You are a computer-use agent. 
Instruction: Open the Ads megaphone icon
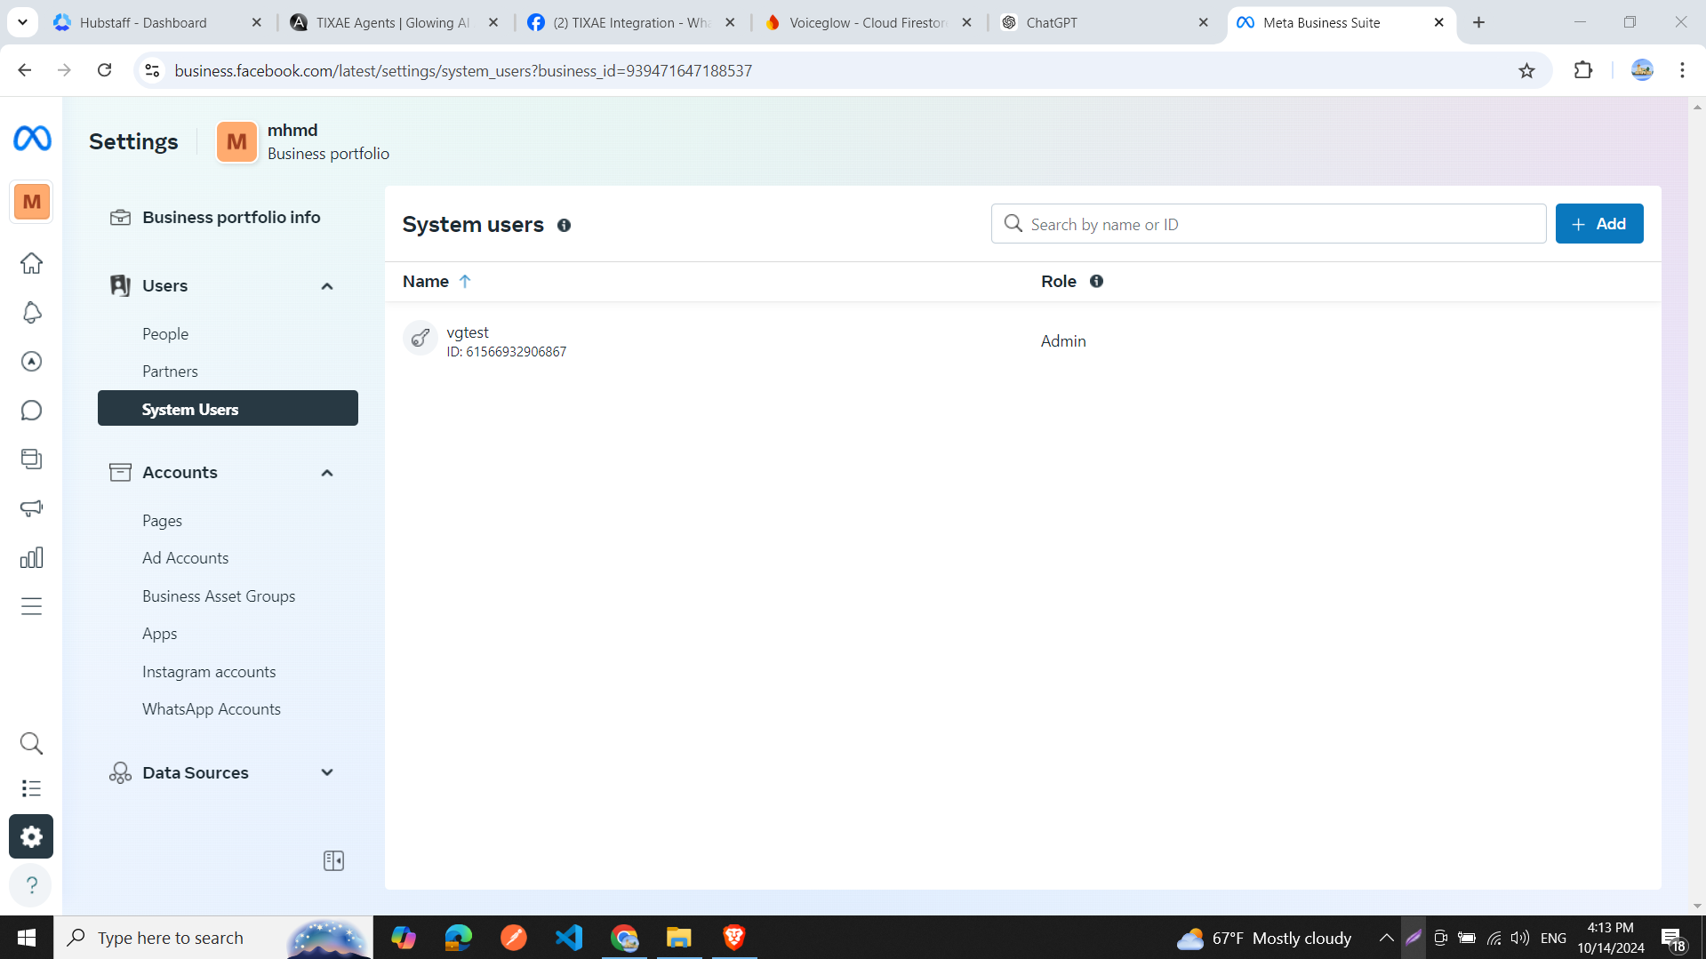[31, 507]
